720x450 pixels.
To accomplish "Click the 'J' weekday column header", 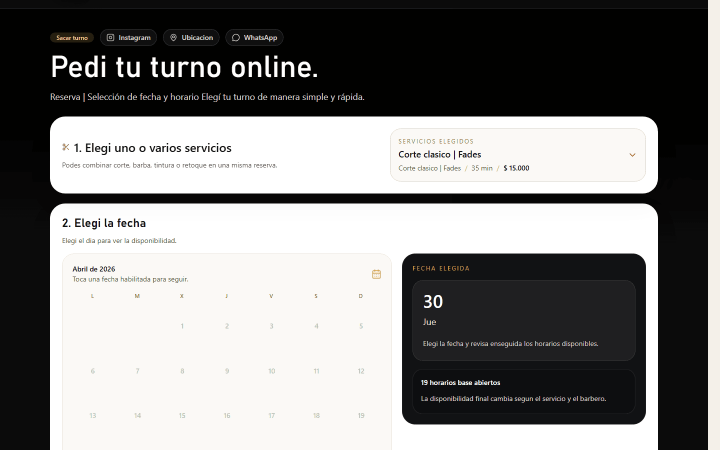I will coord(226,296).
